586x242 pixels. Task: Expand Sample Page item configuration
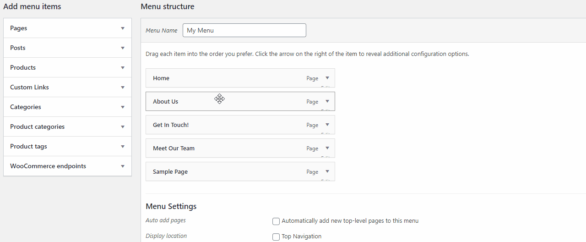point(327,171)
